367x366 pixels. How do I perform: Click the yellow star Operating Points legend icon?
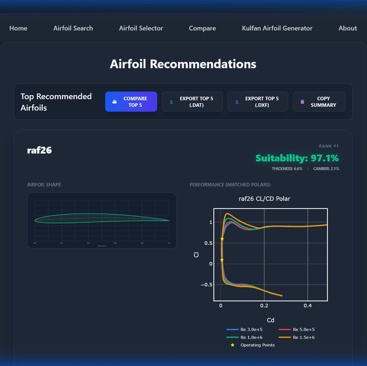[x=232, y=345]
